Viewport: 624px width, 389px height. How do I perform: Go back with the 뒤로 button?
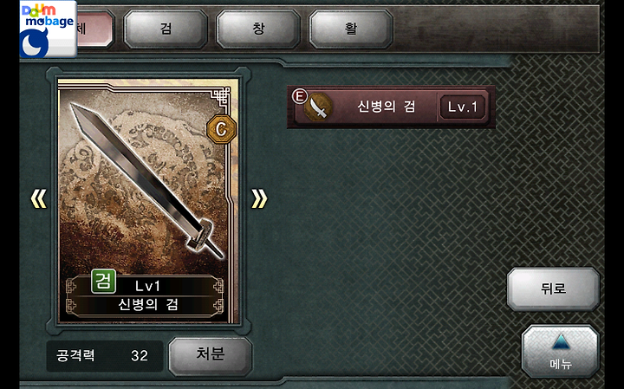click(553, 288)
